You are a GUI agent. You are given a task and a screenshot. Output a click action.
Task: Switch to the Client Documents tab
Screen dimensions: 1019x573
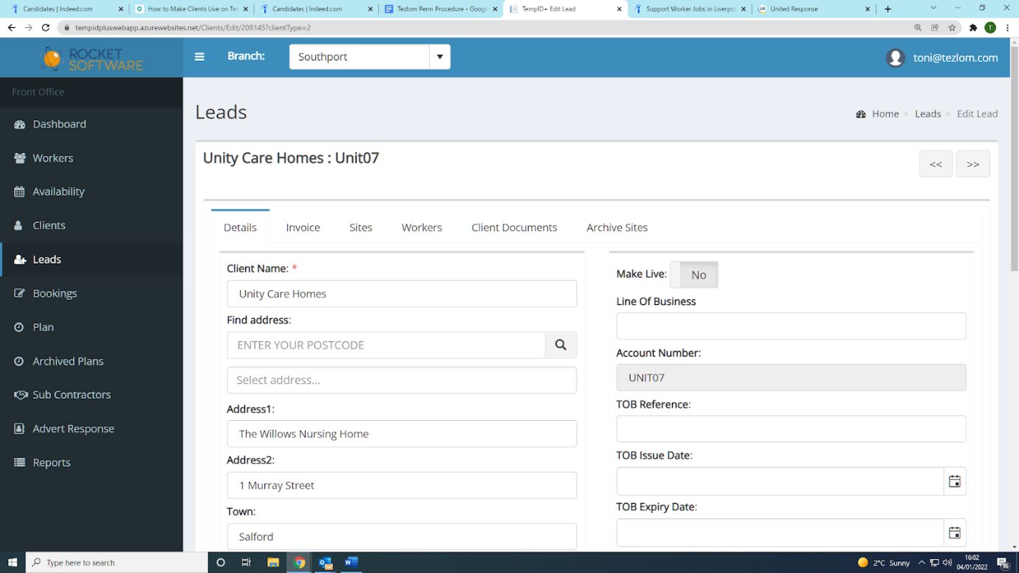(514, 227)
